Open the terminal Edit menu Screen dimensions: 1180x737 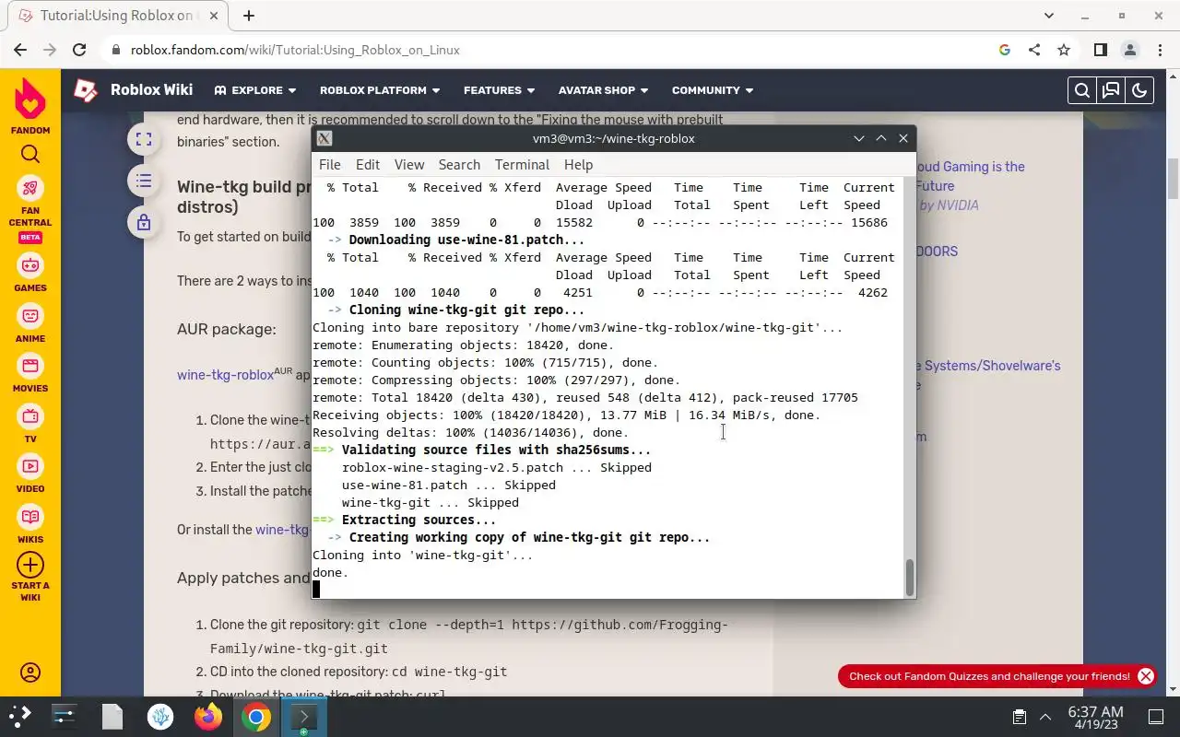tap(368, 164)
